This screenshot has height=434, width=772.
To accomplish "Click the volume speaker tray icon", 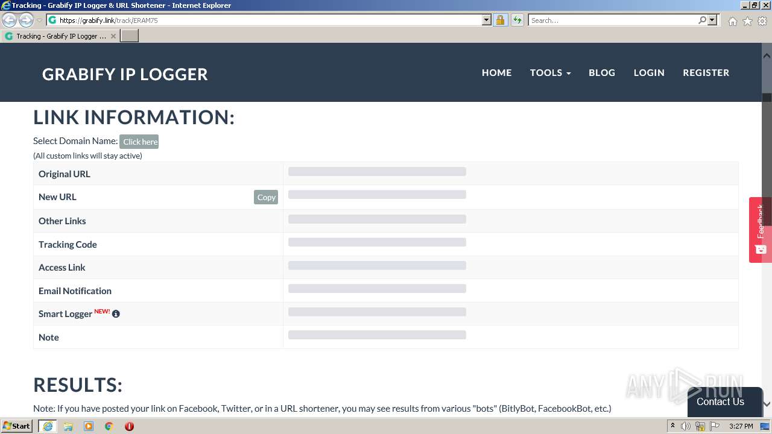I will point(686,426).
